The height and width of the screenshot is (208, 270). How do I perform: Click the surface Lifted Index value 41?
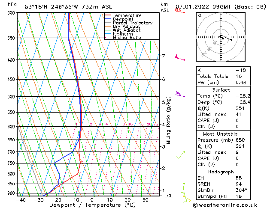239,114
